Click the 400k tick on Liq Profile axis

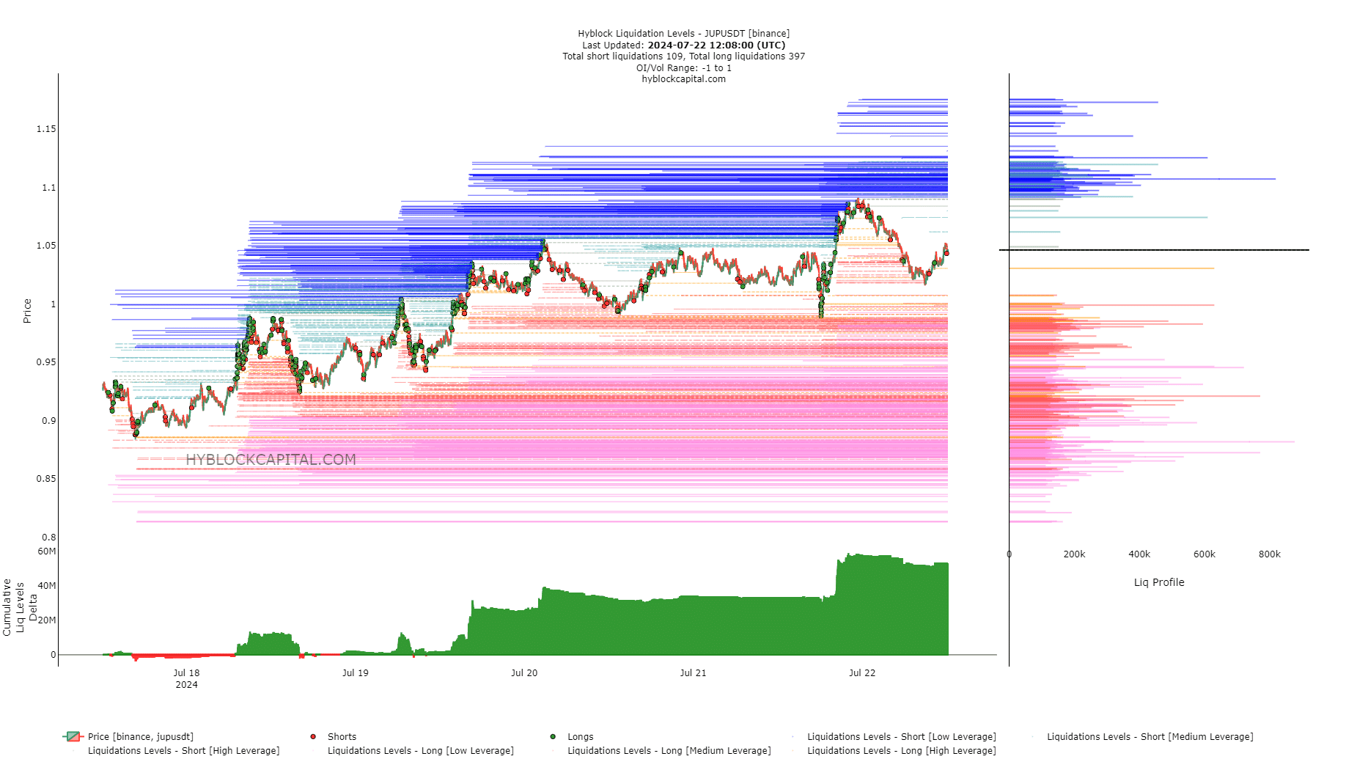tap(1139, 554)
